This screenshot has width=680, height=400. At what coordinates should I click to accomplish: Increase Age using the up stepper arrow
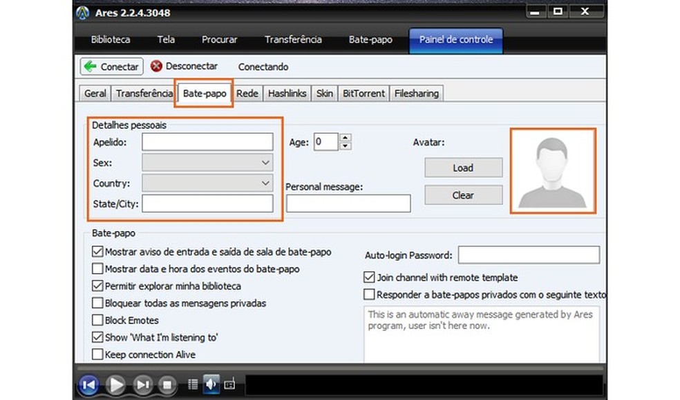tap(344, 137)
